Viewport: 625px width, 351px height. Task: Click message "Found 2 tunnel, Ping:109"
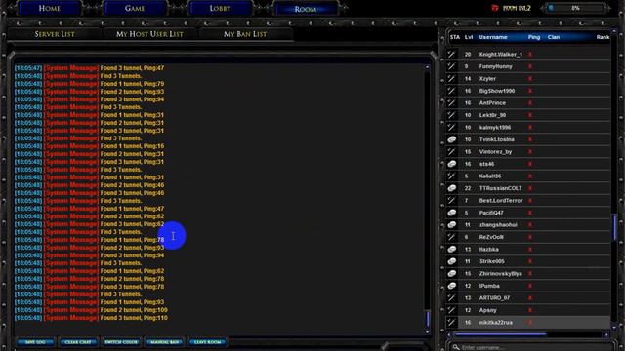[134, 310]
